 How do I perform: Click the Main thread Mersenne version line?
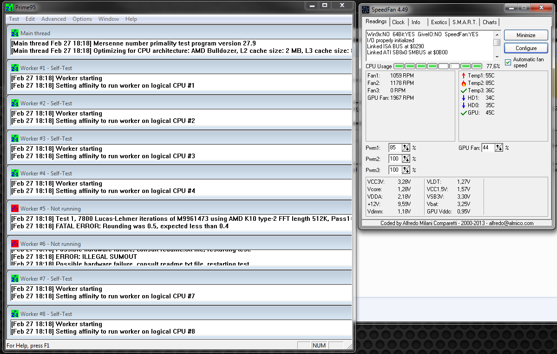click(x=134, y=43)
